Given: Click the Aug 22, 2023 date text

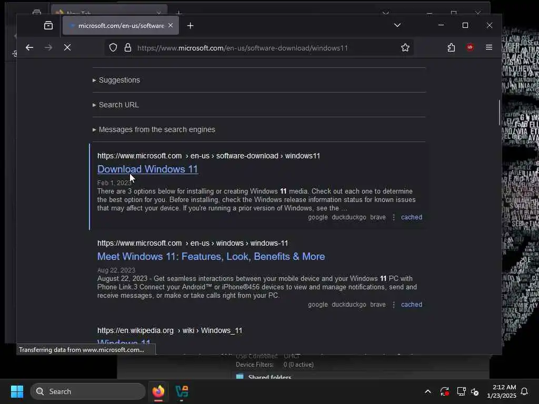Looking at the screenshot, I should point(116,270).
